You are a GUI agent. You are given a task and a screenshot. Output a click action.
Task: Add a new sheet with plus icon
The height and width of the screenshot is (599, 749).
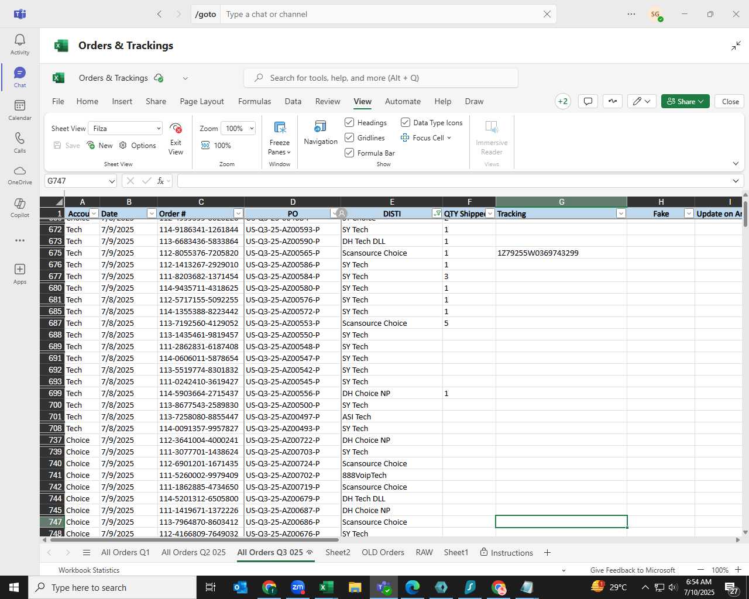pyautogui.click(x=547, y=553)
